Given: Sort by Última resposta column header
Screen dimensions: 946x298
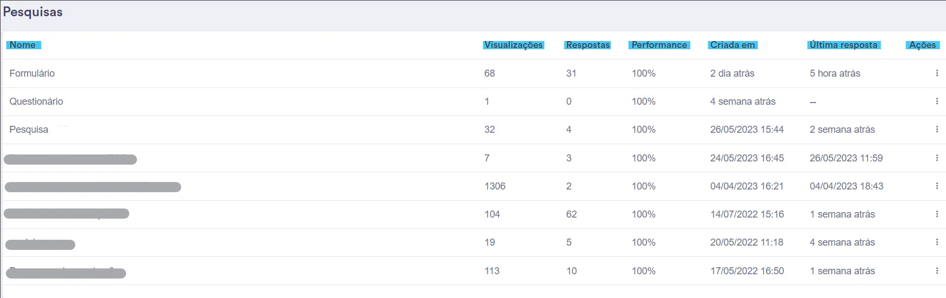Looking at the screenshot, I should click(x=843, y=45).
